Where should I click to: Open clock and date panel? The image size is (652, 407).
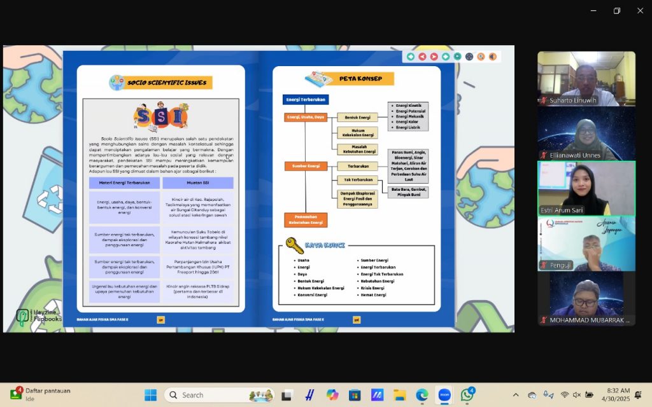point(615,395)
